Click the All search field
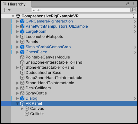The height and width of the screenshot is (124, 138). point(81,10)
